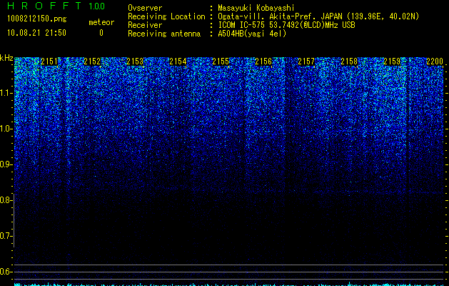
Task: Click time marker 2158
Action: (x=349, y=61)
